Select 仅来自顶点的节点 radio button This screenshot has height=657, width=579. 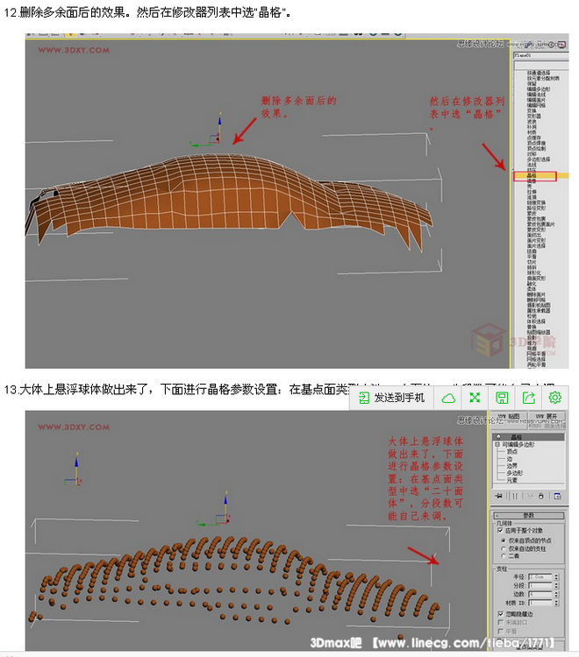tap(502, 540)
